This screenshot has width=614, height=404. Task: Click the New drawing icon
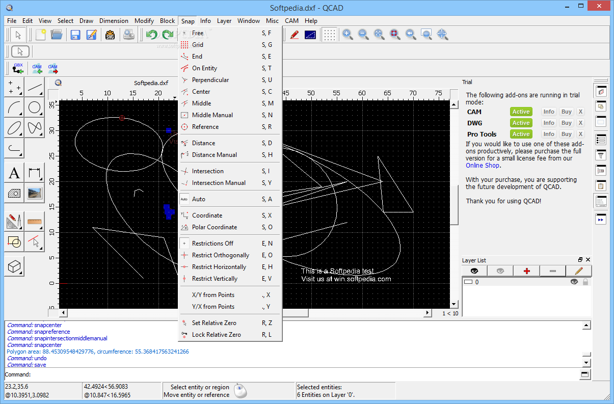(x=40, y=35)
